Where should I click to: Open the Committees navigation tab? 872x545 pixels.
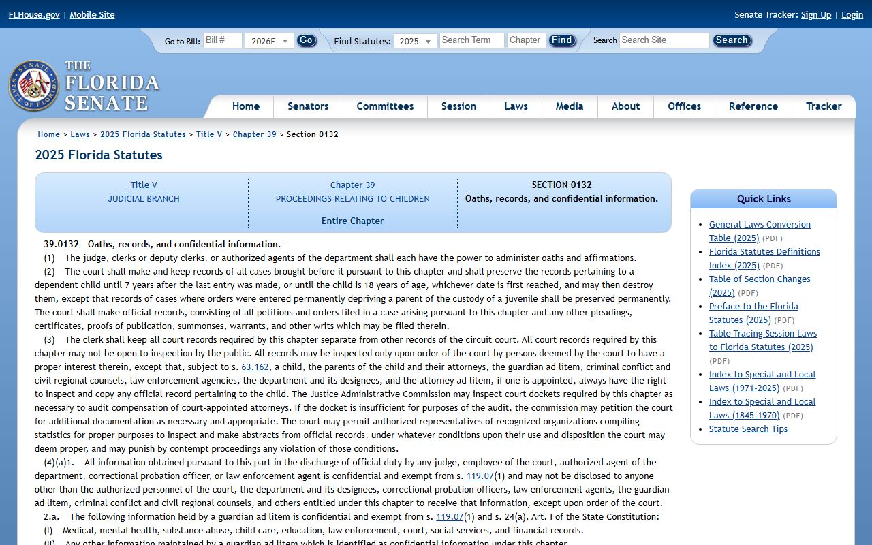point(385,106)
